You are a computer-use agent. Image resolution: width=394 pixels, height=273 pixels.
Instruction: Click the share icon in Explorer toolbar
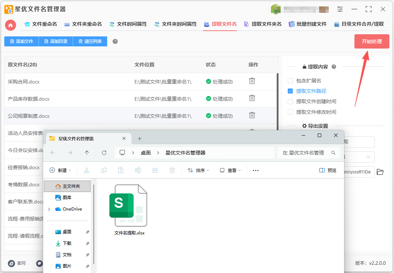click(x=155, y=171)
